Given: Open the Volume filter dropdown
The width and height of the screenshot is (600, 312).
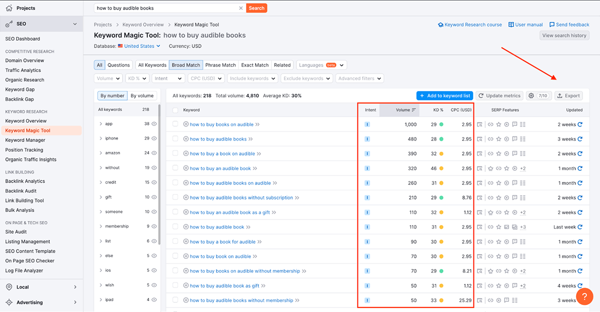Looking at the screenshot, I should pyautogui.click(x=107, y=78).
